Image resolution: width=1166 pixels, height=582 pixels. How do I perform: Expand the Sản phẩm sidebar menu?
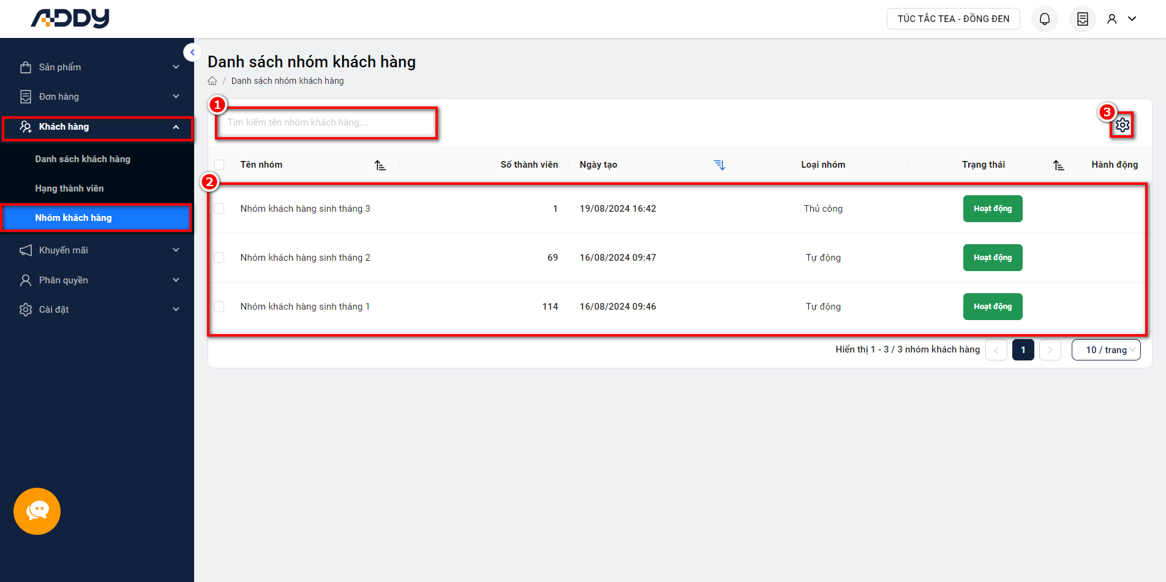[x=98, y=67]
